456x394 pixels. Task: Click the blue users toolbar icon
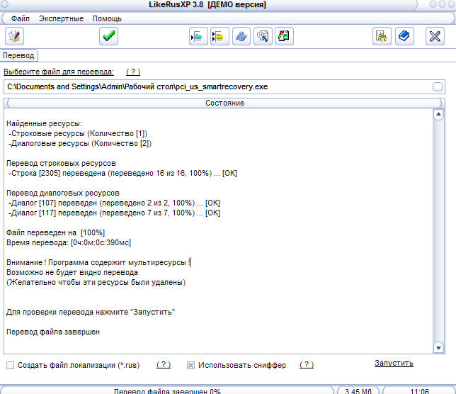click(241, 36)
